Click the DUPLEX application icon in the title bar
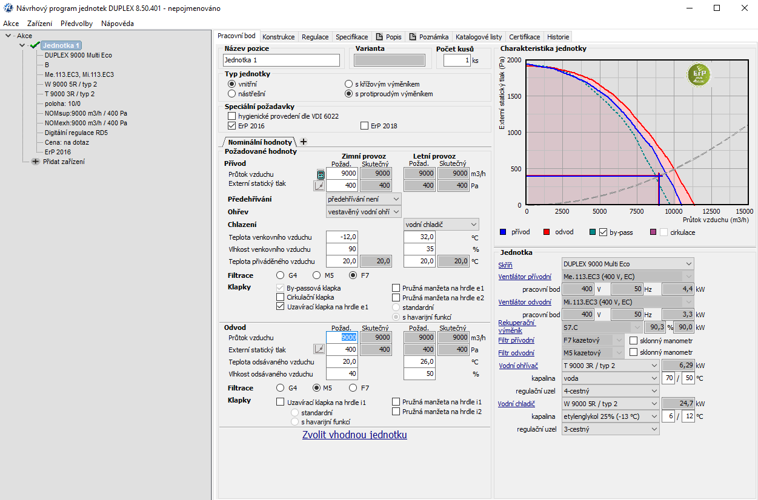 pos(8,8)
